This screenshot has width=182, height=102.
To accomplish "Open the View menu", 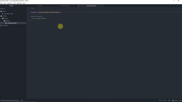I will pos(5,3).
